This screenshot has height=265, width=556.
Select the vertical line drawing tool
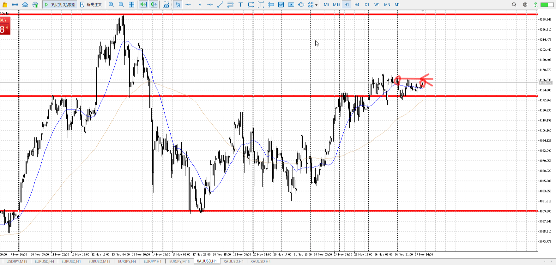200,4
